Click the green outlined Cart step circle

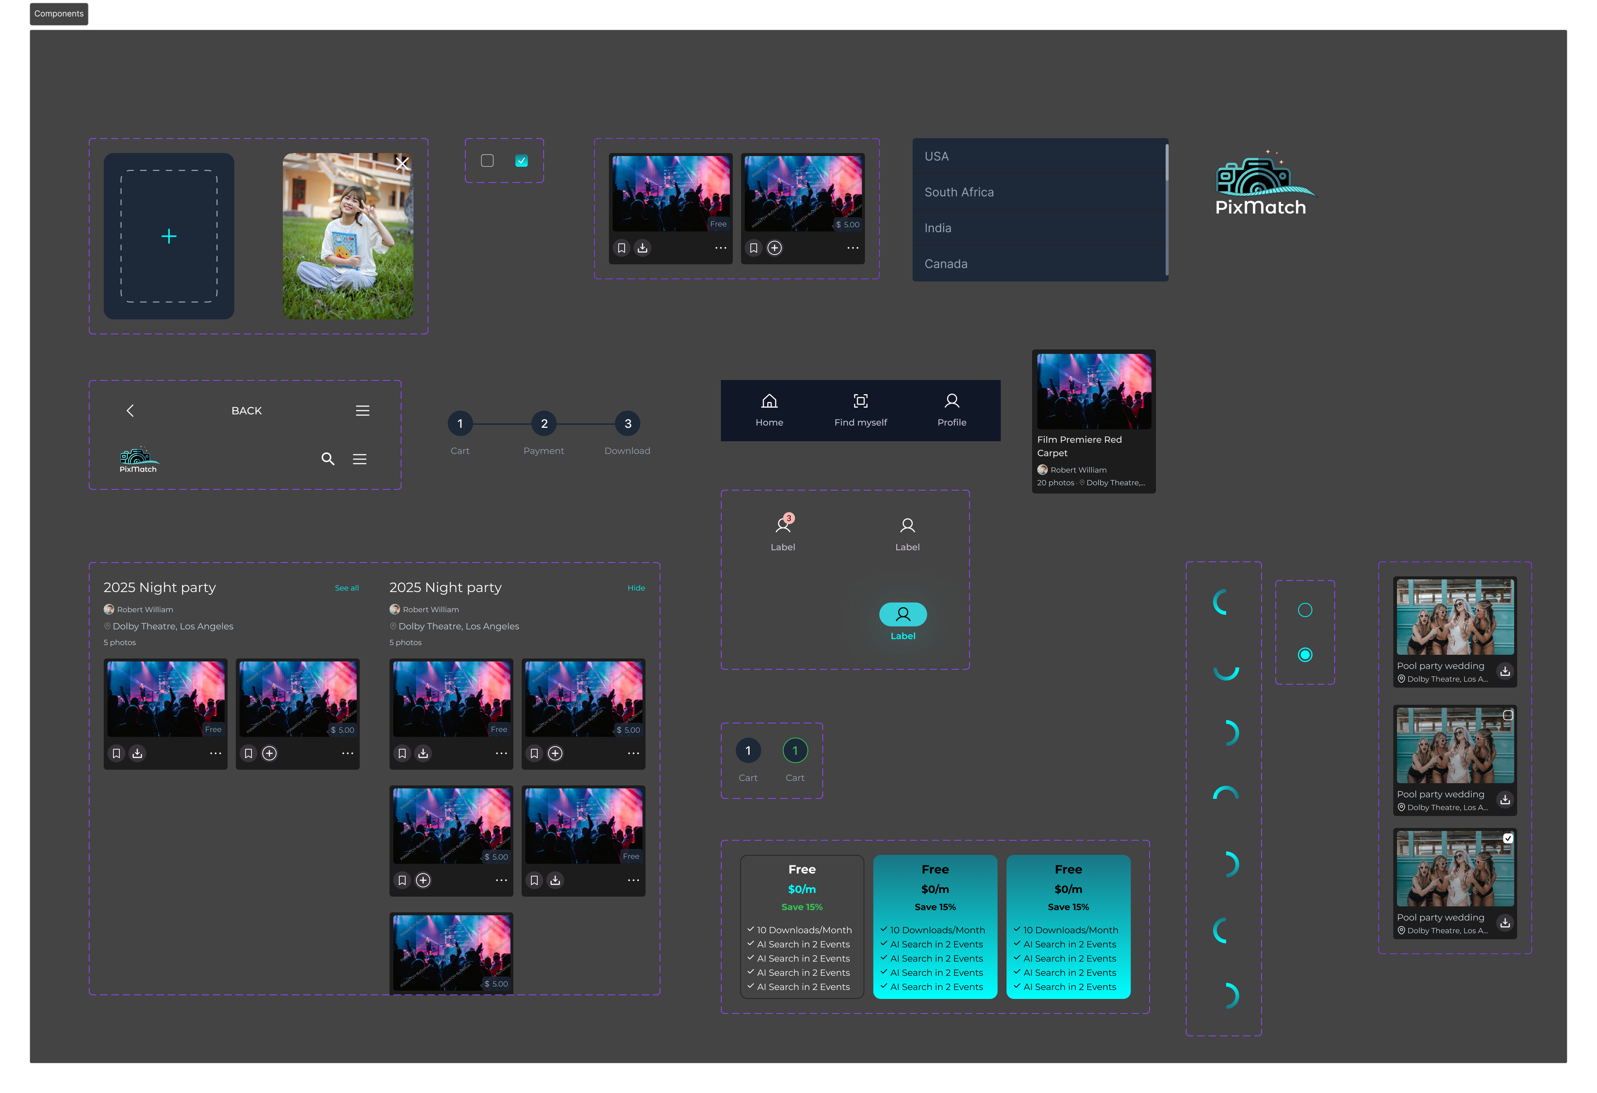pyautogui.click(x=795, y=751)
